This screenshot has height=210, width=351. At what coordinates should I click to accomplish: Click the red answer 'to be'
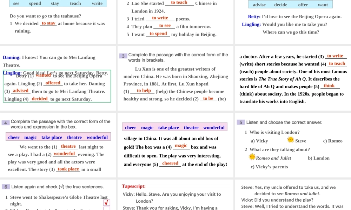208,98
